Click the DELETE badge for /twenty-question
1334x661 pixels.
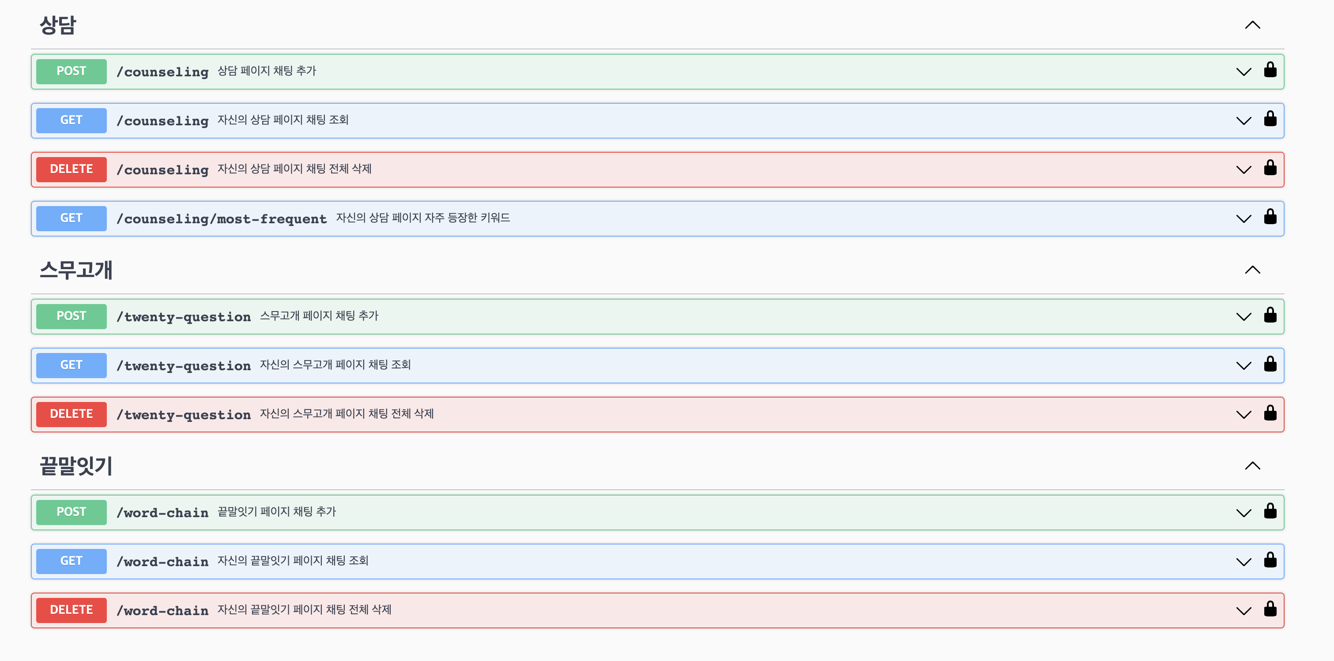point(72,414)
